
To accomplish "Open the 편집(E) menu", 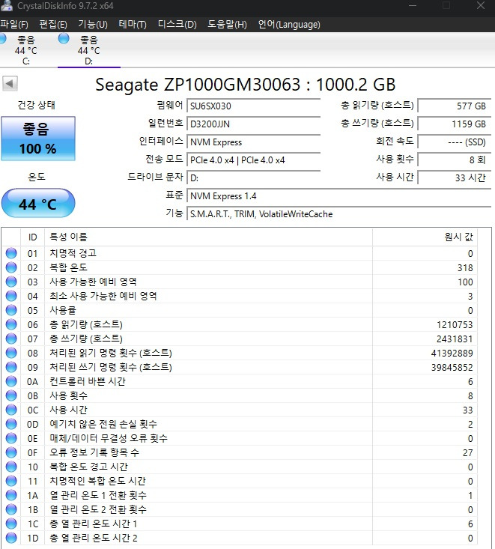I will pyautogui.click(x=53, y=25).
